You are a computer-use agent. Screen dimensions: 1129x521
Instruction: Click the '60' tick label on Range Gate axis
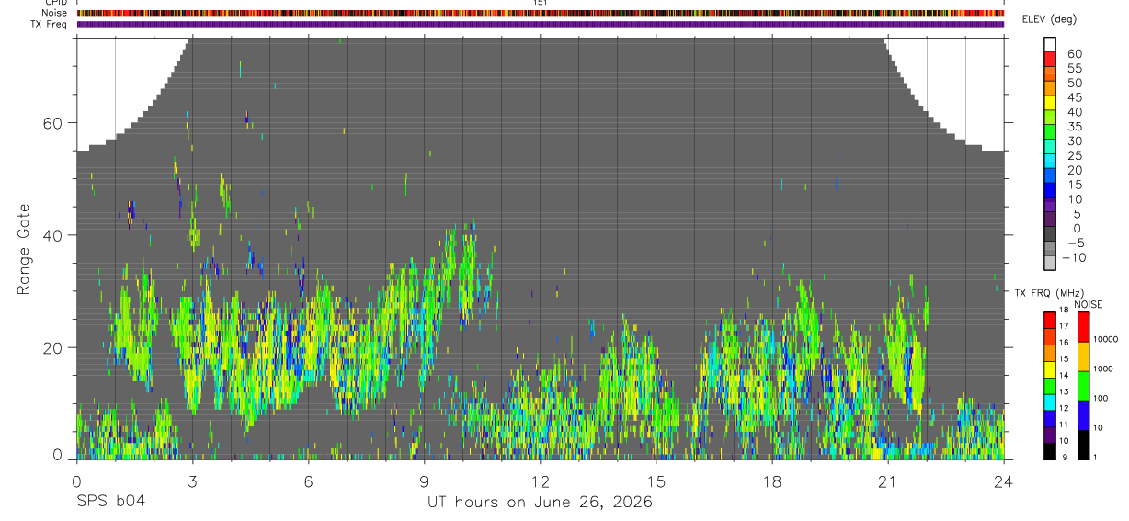[x=51, y=123]
